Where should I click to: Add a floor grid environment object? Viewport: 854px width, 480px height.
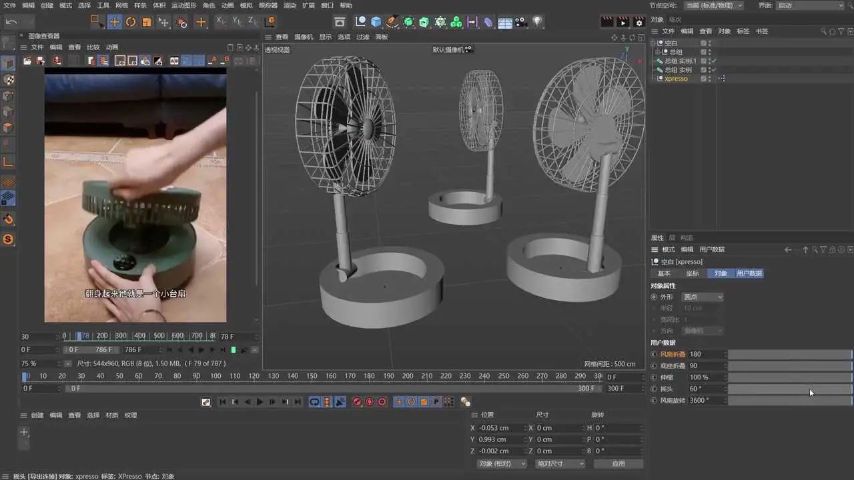(505, 22)
